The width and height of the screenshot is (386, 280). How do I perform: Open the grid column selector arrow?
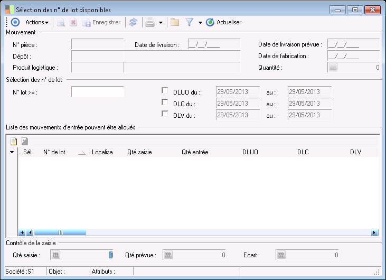tap(12, 152)
